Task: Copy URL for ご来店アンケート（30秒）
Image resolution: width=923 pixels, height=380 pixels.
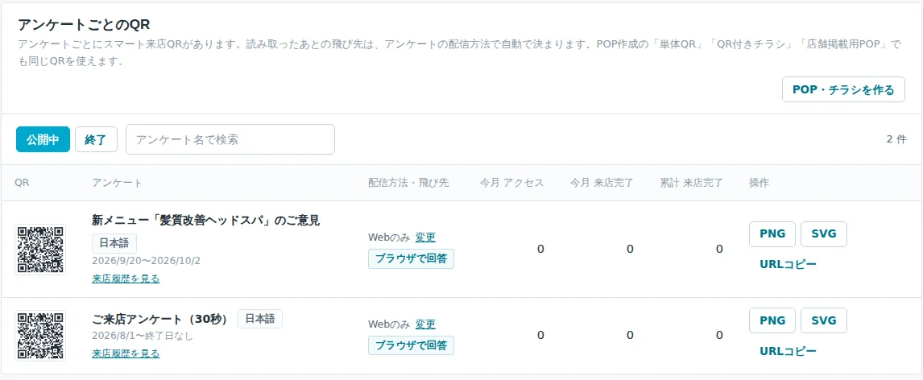Action: (x=788, y=351)
